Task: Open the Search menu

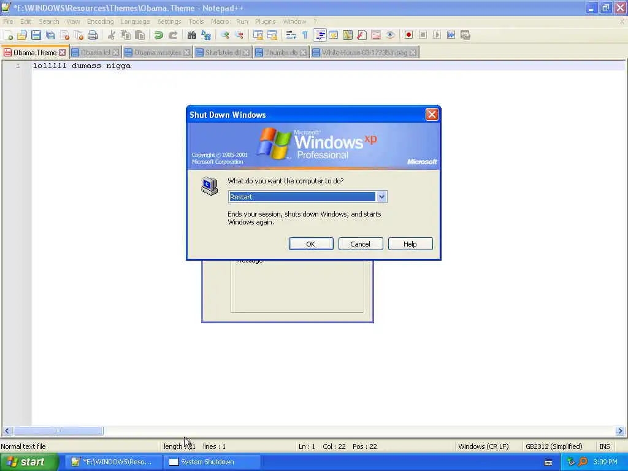Action: click(49, 21)
